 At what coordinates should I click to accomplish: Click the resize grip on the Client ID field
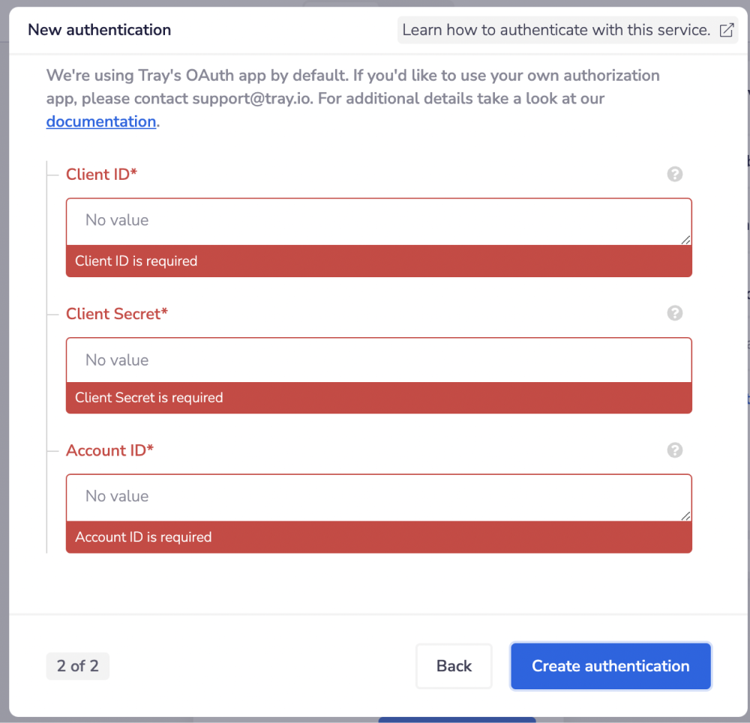tap(686, 241)
